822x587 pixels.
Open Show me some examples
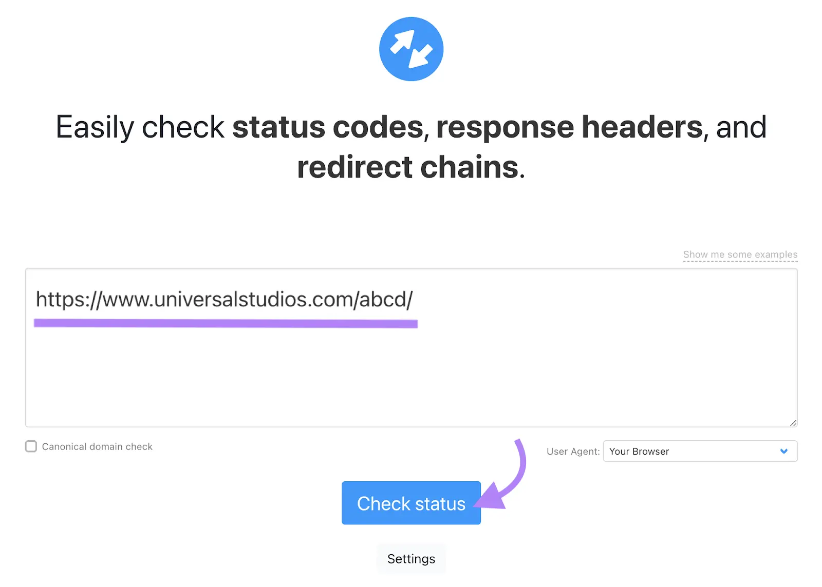click(x=740, y=254)
